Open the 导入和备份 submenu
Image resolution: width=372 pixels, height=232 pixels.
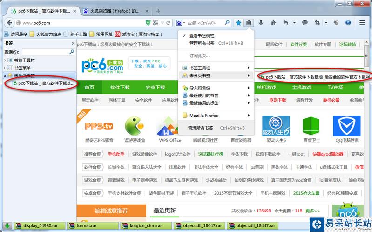click(216, 88)
